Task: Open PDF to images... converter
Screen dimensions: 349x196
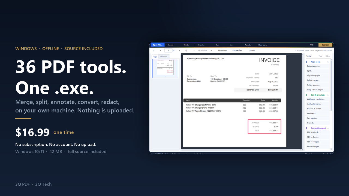Action: (x=318, y=142)
